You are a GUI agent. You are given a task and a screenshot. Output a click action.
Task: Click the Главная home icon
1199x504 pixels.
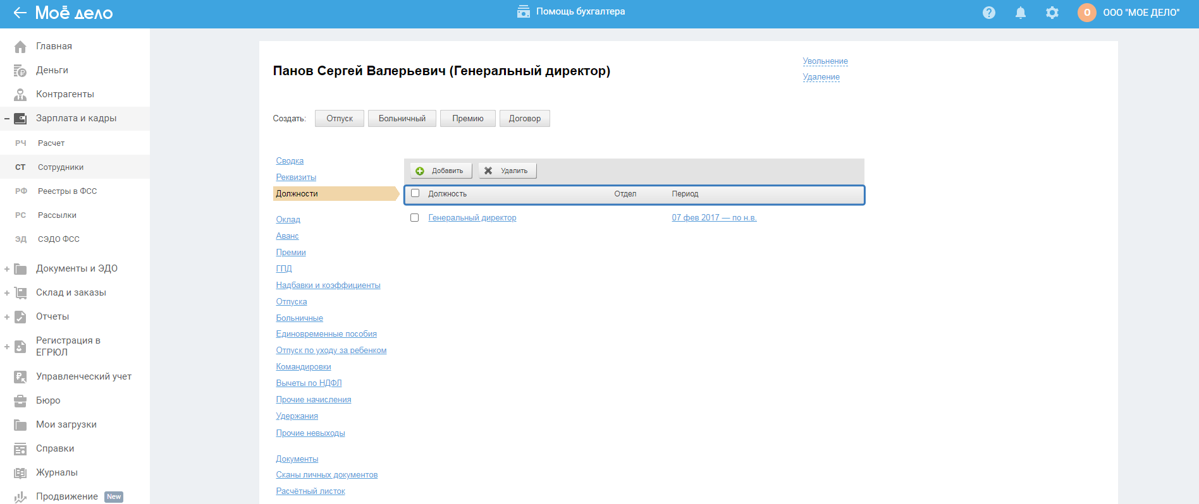[20, 47]
